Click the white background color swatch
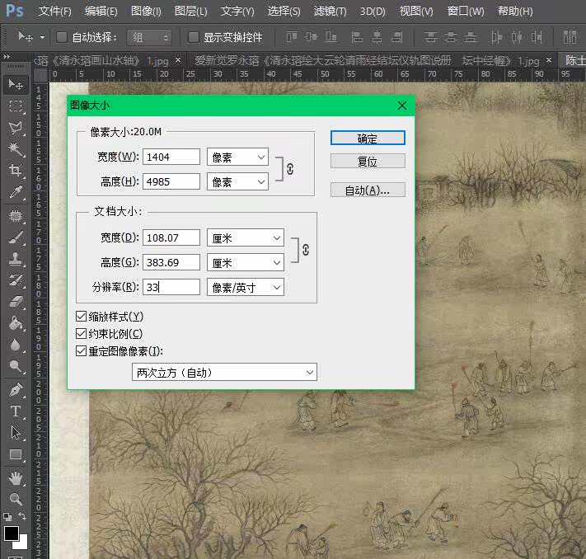The height and width of the screenshot is (559, 586). (x=23, y=544)
